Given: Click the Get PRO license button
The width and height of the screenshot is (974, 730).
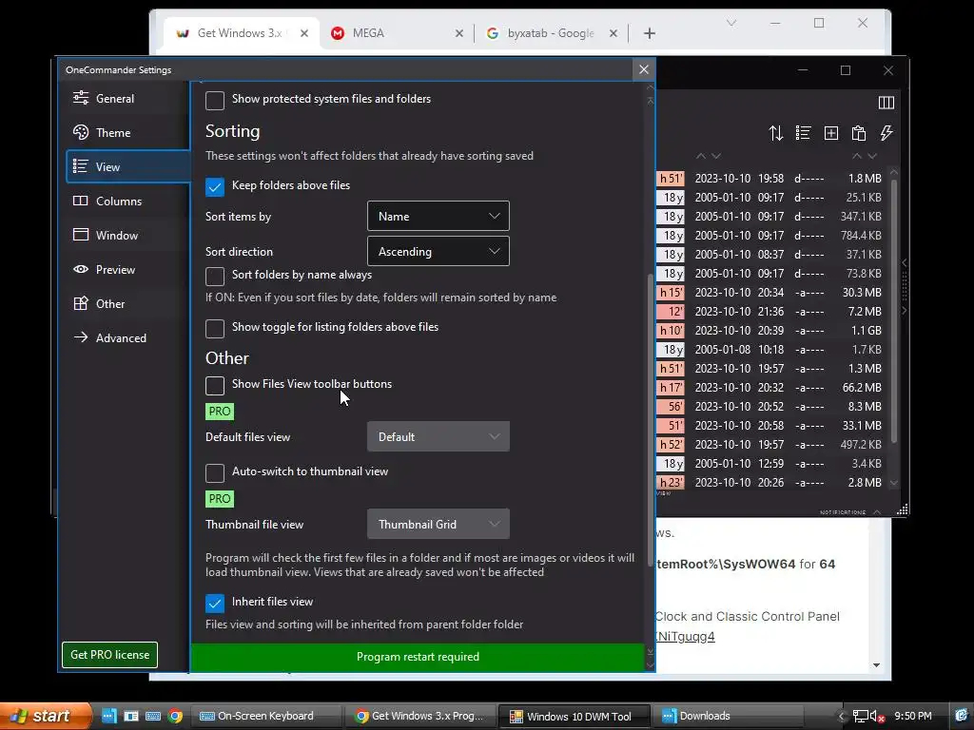Looking at the screenshot, I should [110, 655].
